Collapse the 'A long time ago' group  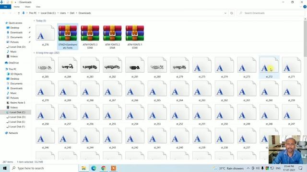pyautogui.click(x=34, y=53)
